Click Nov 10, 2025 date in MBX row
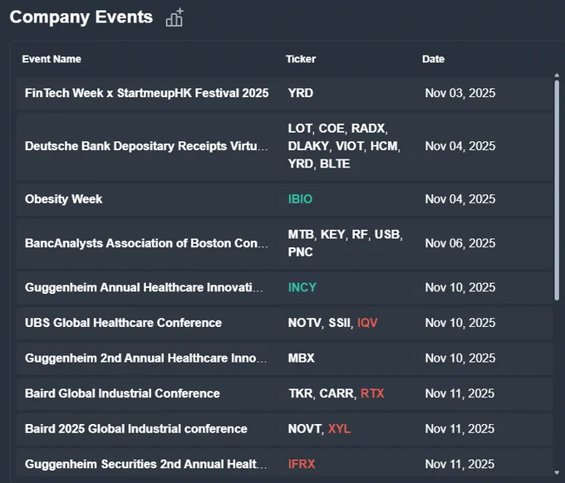565x483 pixels. (x=460, y=359)
